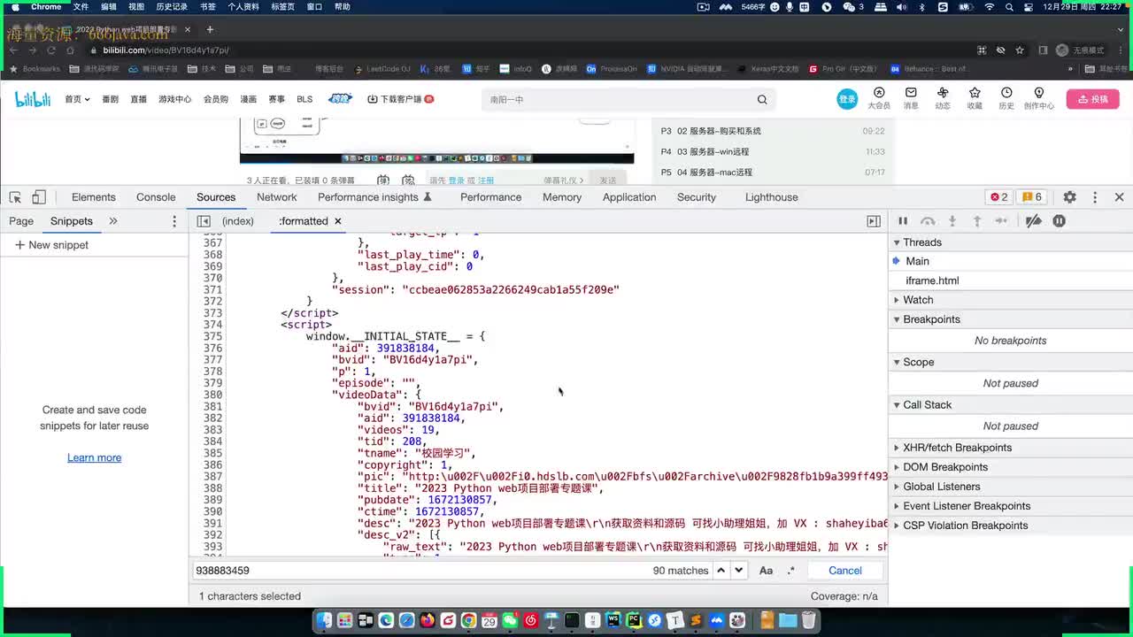Open bilibili 大会员 membership icon
The height and width of the screenshot is (637, 1133).
(x=879, y=98)
